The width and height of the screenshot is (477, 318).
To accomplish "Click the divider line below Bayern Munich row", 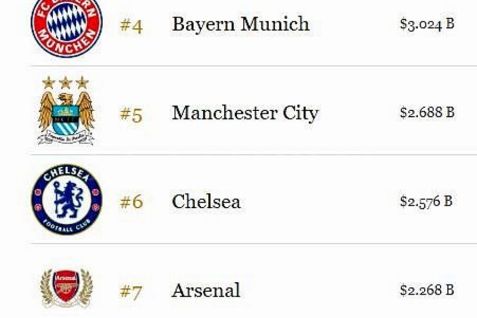I will tap(253, 66).
